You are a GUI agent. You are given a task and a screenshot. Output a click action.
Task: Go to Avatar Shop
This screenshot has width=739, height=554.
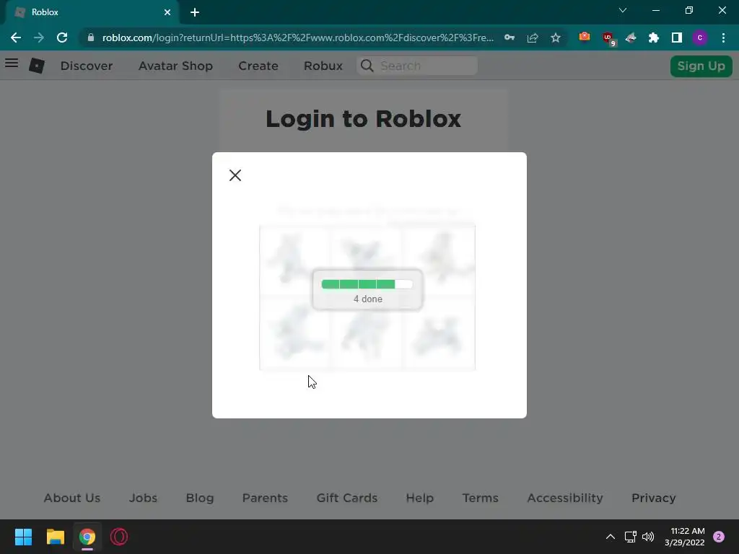[x=175, y=66]
